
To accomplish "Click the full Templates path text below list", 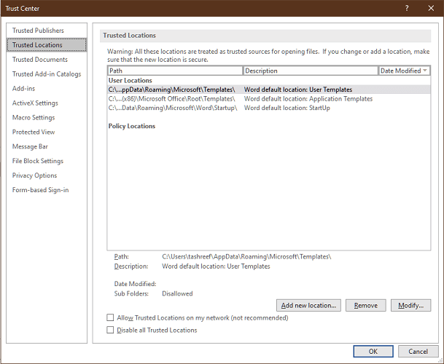I will [246, 256].
